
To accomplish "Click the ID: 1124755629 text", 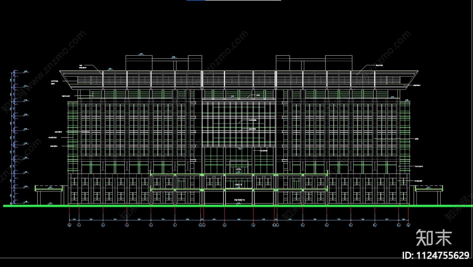I will click(436, 255).
